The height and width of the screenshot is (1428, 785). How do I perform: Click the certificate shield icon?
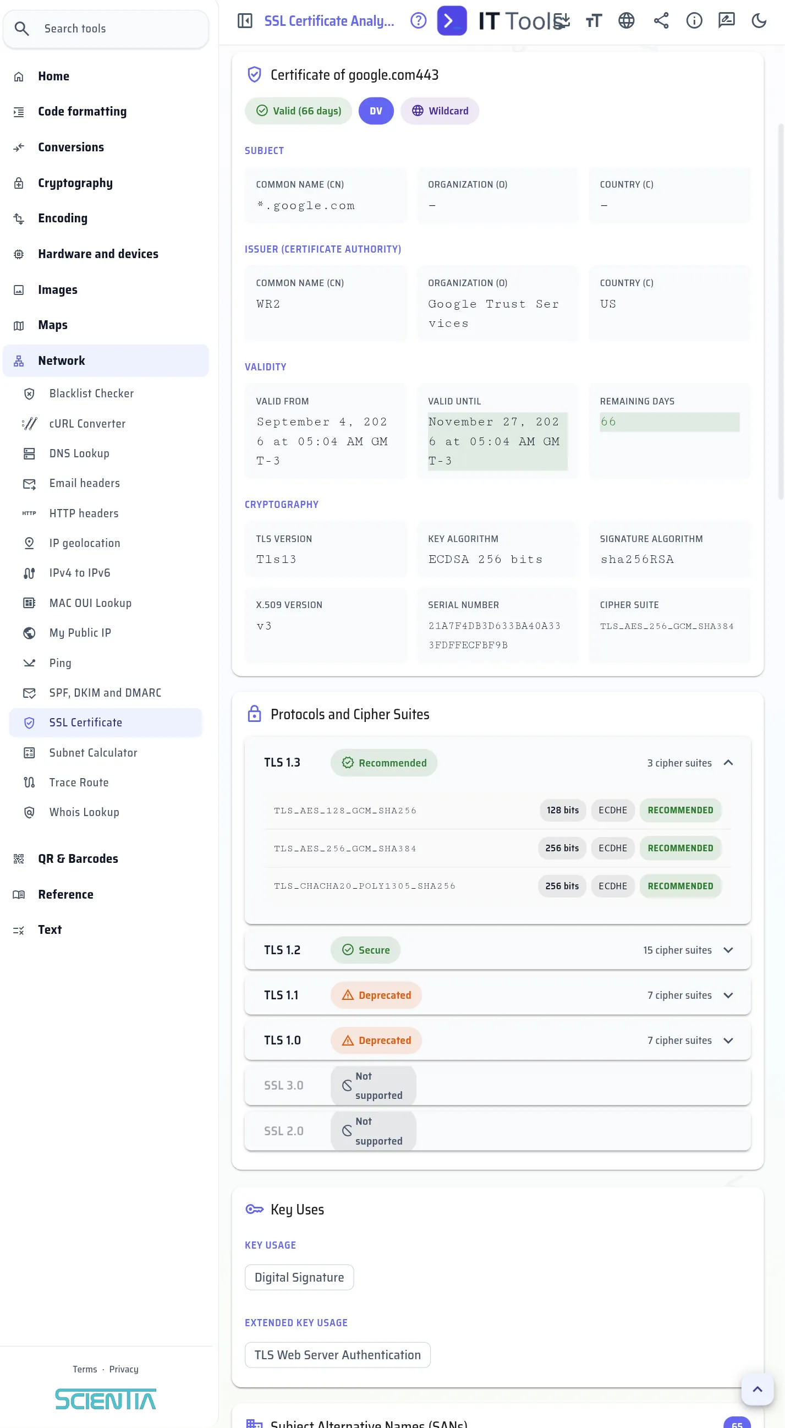click(254, 75)
